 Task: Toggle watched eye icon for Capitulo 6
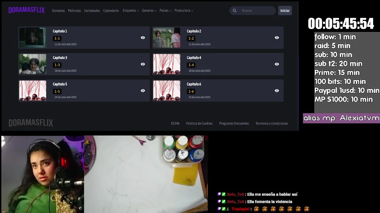pyautogui.click(x=277, y=91)
